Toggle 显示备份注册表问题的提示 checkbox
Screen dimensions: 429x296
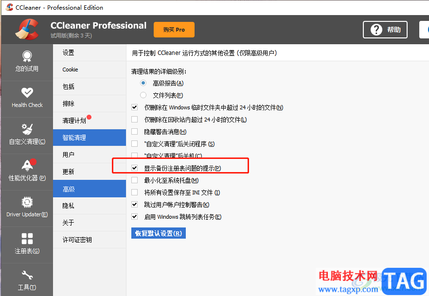coord(135,168)
